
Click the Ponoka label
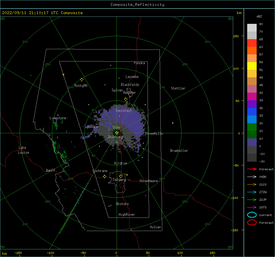139,63
